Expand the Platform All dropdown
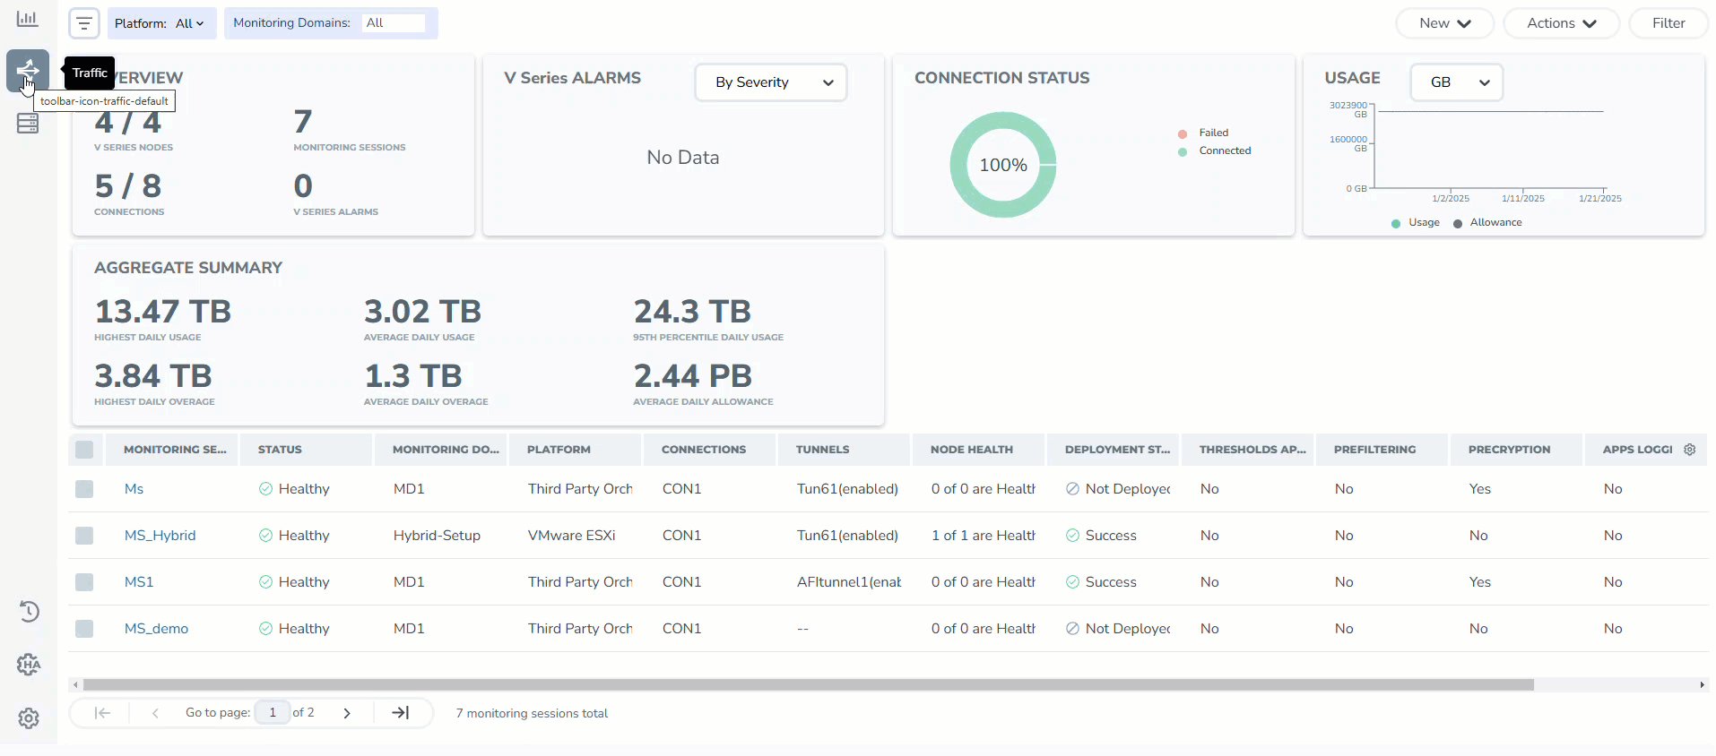 pyautogui.click(x=189, y=23)
